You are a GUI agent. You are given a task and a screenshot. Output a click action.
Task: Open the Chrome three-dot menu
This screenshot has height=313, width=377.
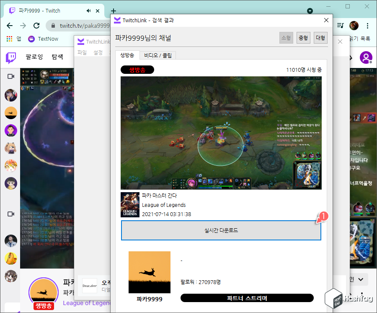[x=367, y=26]
